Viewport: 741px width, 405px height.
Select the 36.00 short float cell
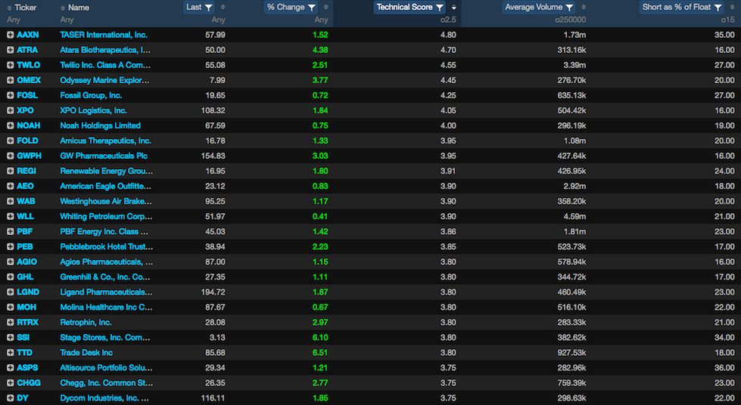(724, 368)
